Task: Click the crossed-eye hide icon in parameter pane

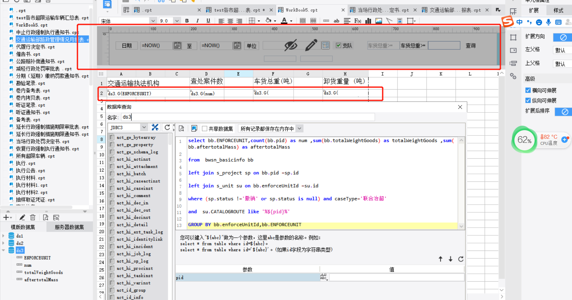Action: coord(291,45)
